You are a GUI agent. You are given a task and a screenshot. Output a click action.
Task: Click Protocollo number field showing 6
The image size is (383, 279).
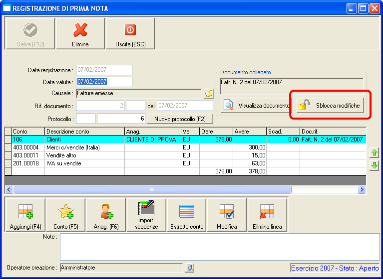click(121, 119)
